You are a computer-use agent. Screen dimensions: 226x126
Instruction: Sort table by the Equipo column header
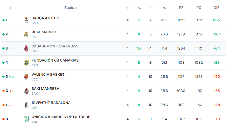pos(70,8)
